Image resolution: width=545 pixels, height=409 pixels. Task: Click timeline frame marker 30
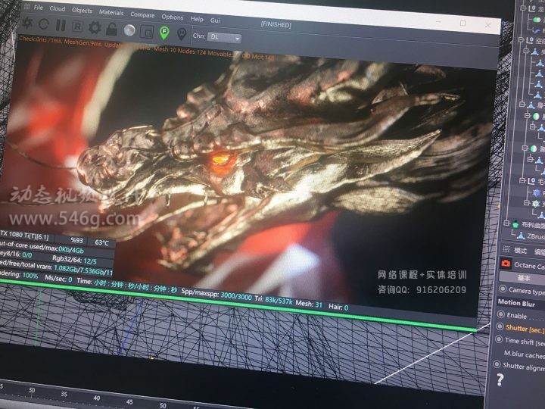pos(32,390)
